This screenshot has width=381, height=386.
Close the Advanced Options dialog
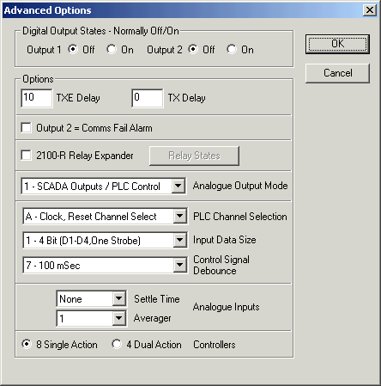pyautogui.click(x=370, y=10)
